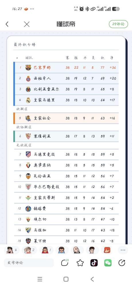Select the crying emoji reaction with glasses
Viewport: 132px width, 287px height.
(x=61, y=250)
